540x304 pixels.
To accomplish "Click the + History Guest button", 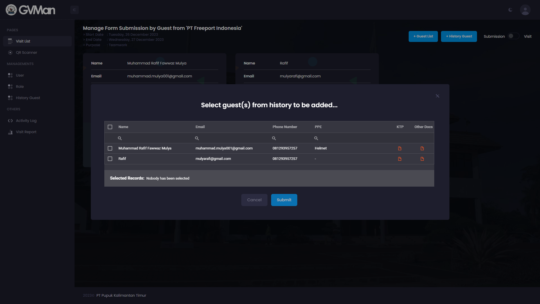I will click(459, 36).
